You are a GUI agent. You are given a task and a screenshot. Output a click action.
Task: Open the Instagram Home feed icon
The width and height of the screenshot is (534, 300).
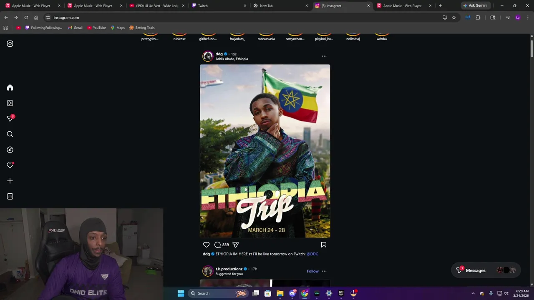(x=10, y=87)
